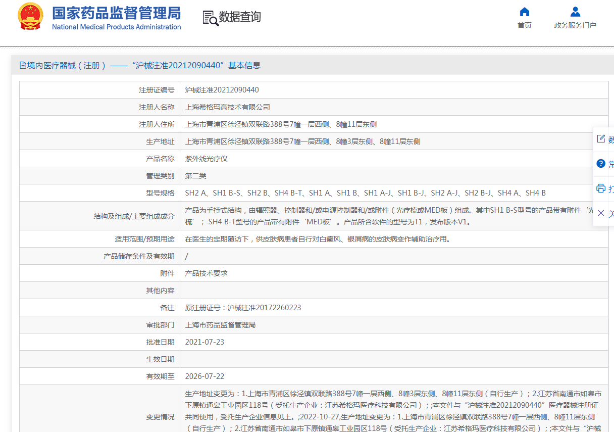Click 首页 label
The height and width of the screenshot is (432, 614).
[x=525, y=25]
